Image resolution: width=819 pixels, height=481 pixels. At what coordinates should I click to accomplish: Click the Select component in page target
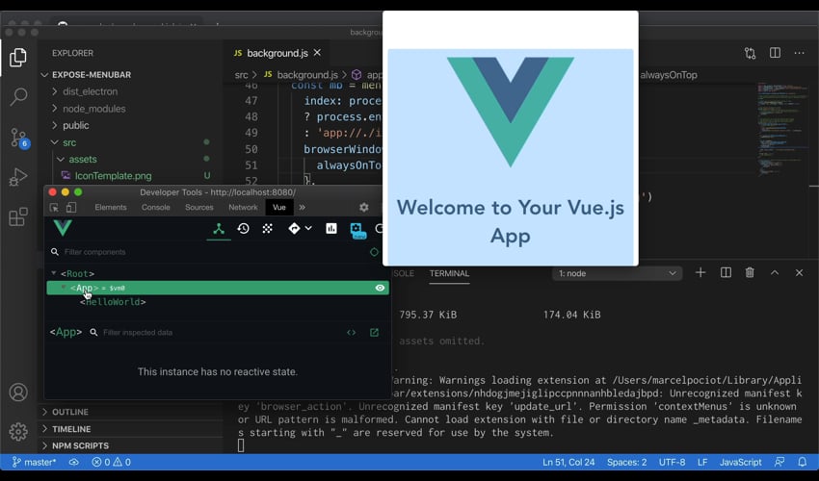pos(374,252)
